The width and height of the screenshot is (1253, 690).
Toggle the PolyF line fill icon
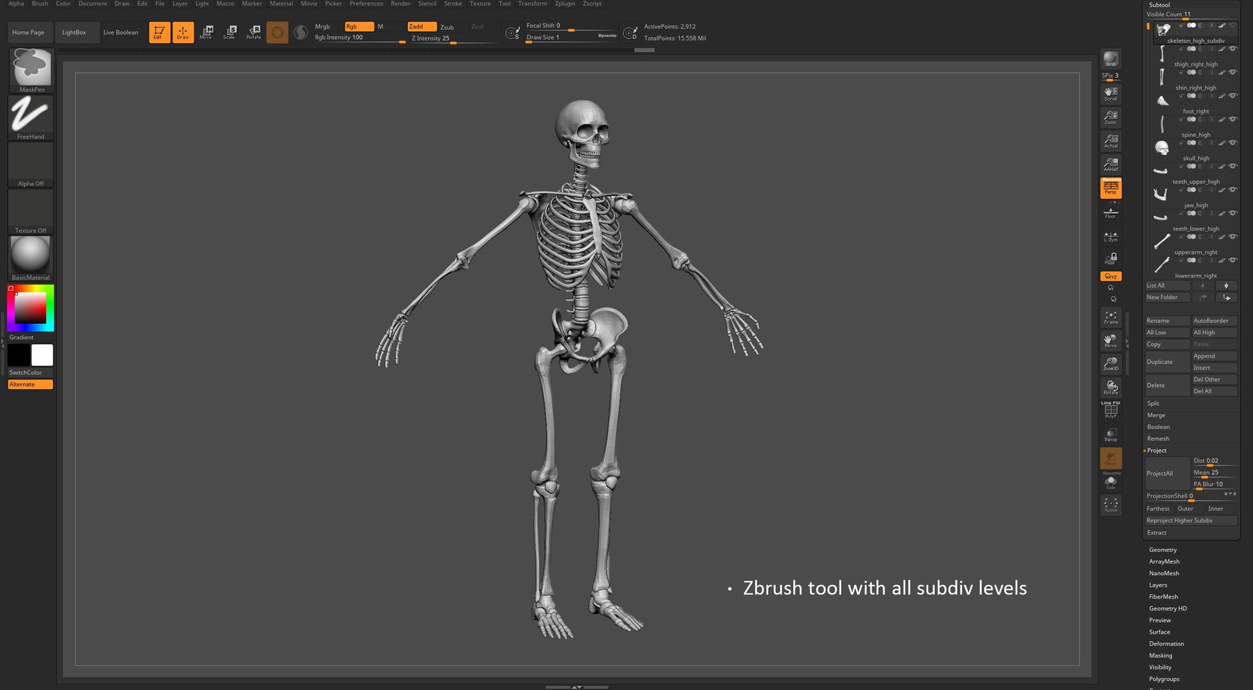pos(1111,410)
